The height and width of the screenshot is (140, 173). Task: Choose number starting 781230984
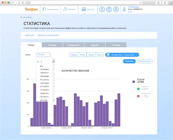(45, 69)
